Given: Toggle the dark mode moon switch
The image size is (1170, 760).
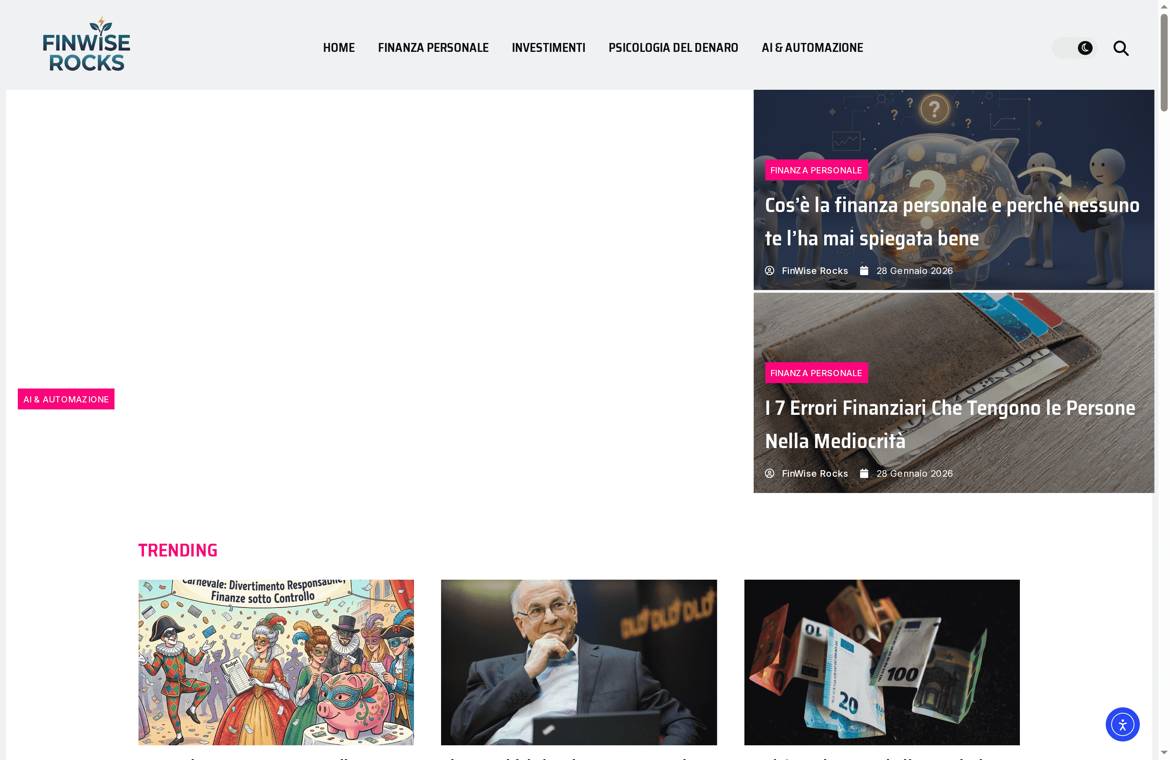Looking at the screenshot, I should (x=1074, y=48).
